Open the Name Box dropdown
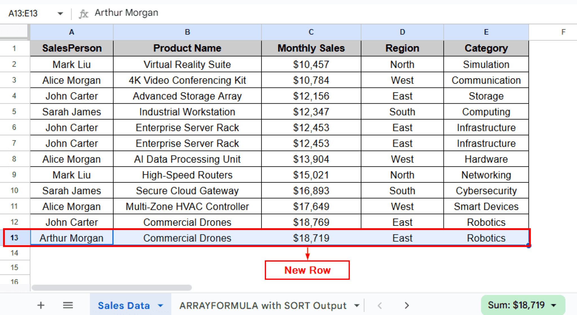 pos(59,13)
